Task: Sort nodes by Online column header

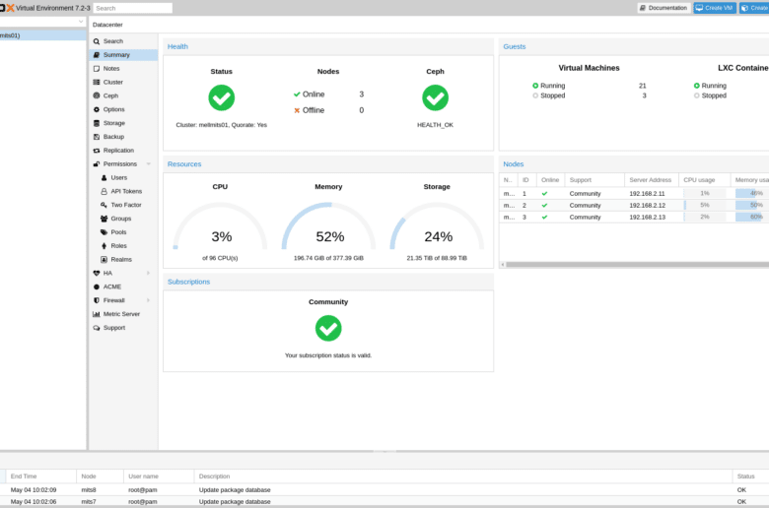Action: [x=551, y=180]
